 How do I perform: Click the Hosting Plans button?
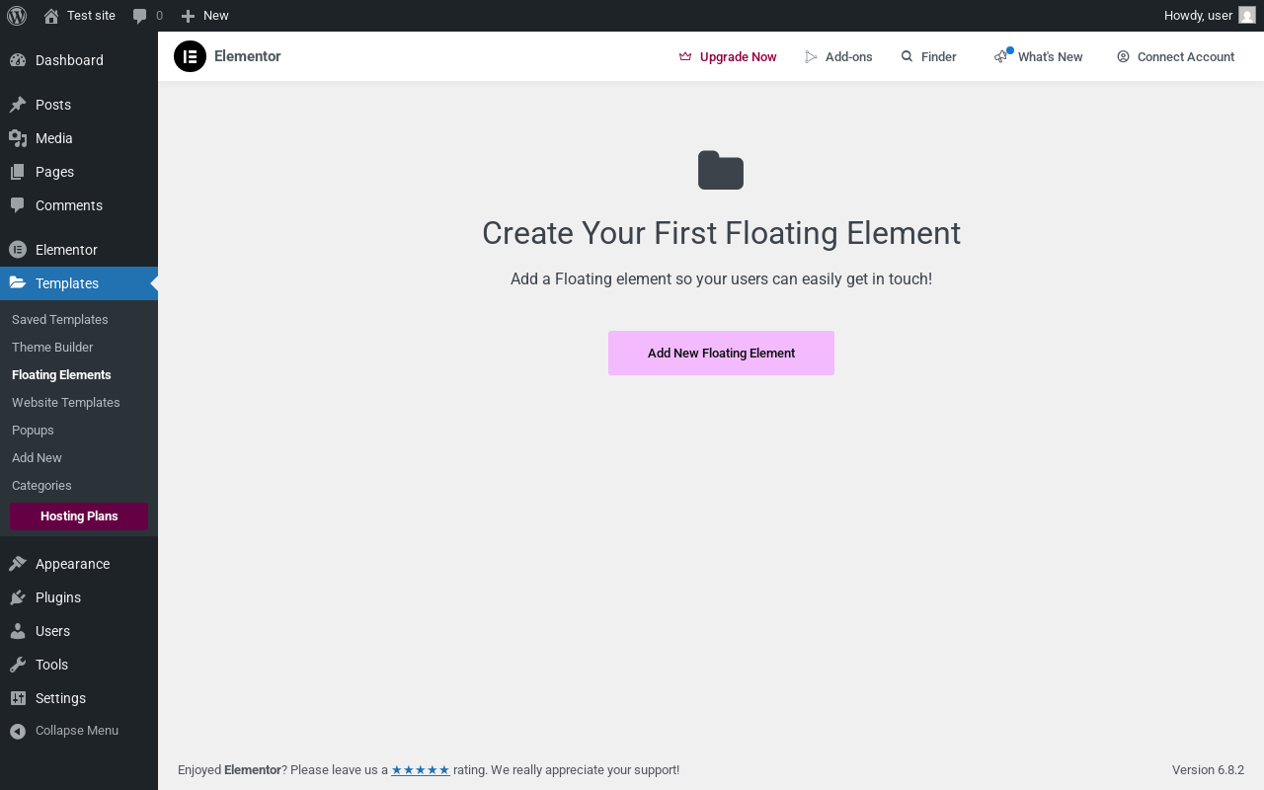79,516
